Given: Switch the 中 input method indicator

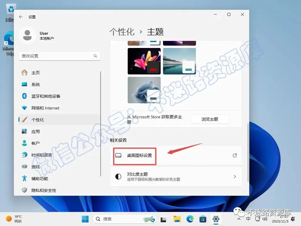Looking at the screenshot, I should 248,219.
